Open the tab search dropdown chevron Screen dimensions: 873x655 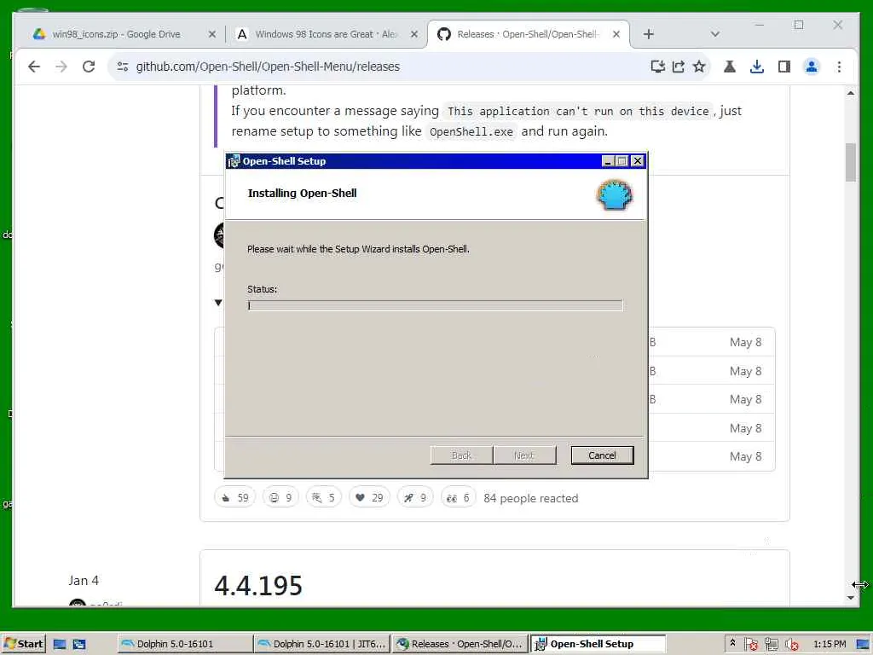click(x=715, y=34)
